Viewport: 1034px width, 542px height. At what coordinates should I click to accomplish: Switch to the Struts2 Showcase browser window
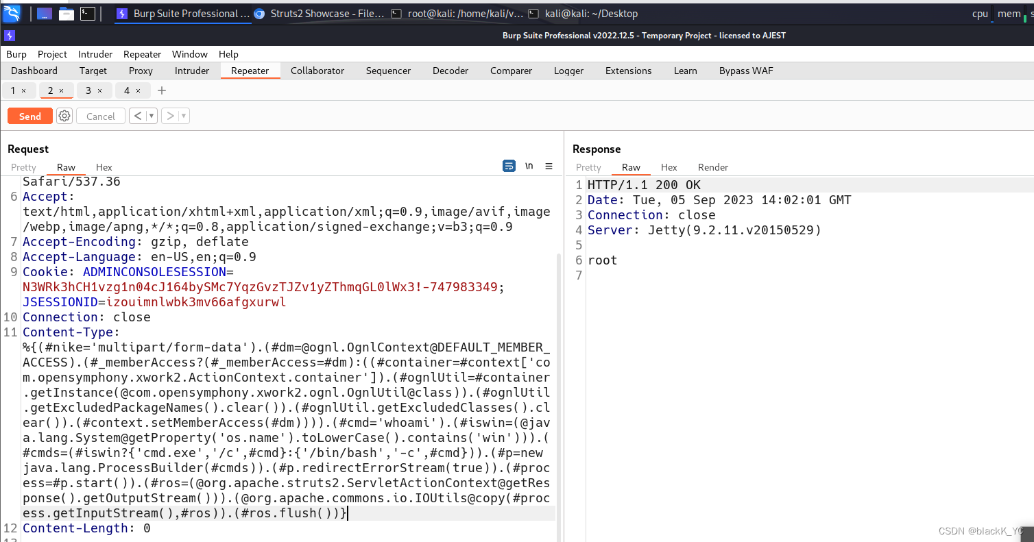(320, 14)
